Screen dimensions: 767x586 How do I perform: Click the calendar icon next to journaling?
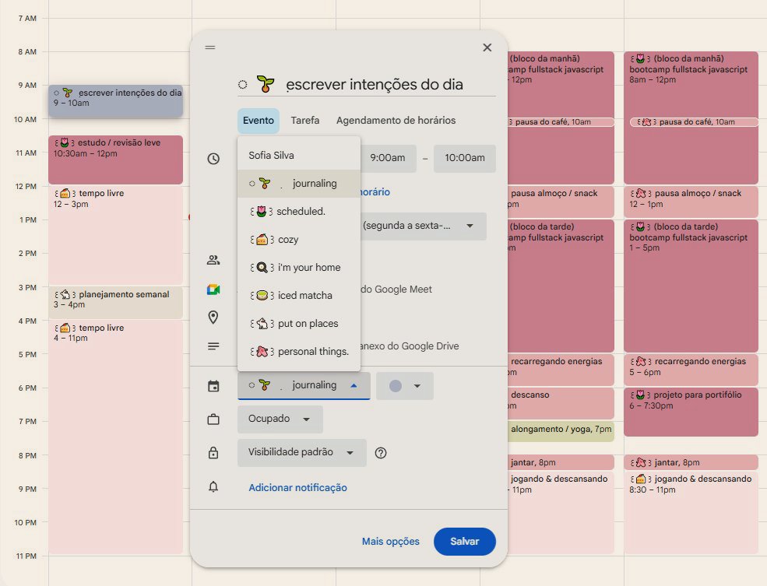[213, 386]
